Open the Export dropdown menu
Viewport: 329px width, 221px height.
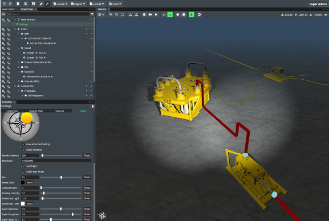coord(97,4)
